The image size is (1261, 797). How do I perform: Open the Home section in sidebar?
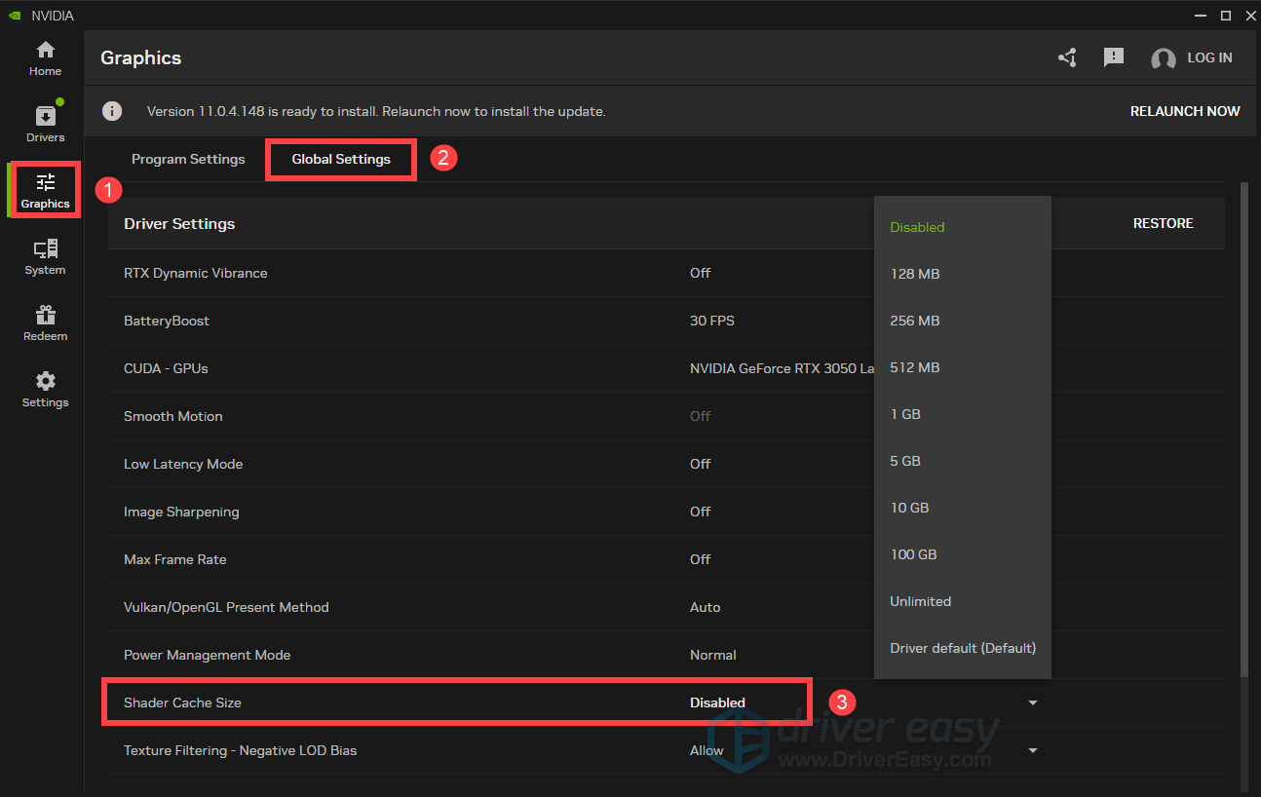coord(45,58)
